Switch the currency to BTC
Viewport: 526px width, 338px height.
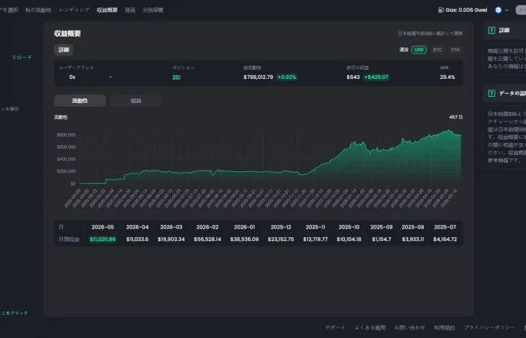coord(437,50)
